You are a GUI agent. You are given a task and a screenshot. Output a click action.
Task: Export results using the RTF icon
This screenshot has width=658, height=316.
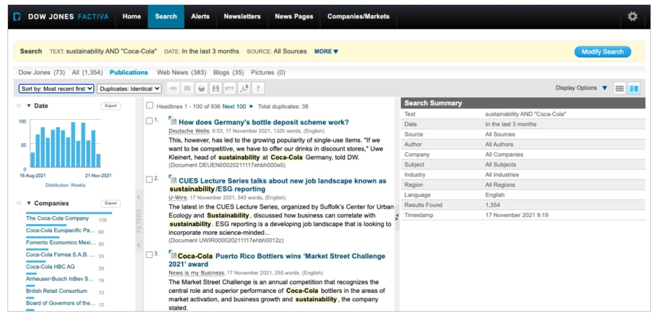pos(229,88)
